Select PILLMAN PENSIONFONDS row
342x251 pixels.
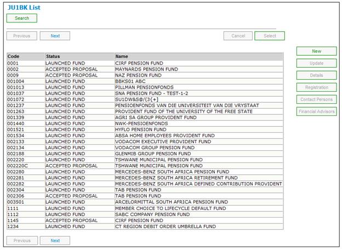tap(145, 87)
